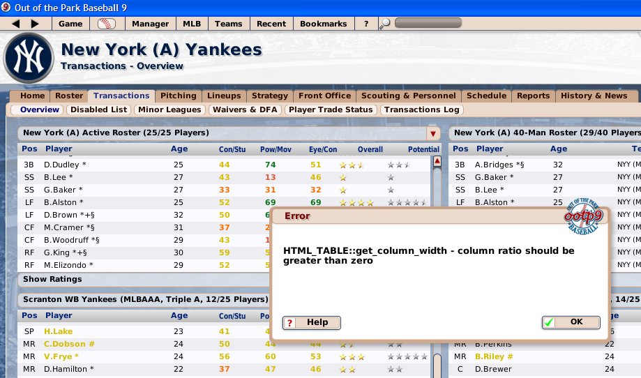Click the Scranton roster list scrollbar

[437, 365]
